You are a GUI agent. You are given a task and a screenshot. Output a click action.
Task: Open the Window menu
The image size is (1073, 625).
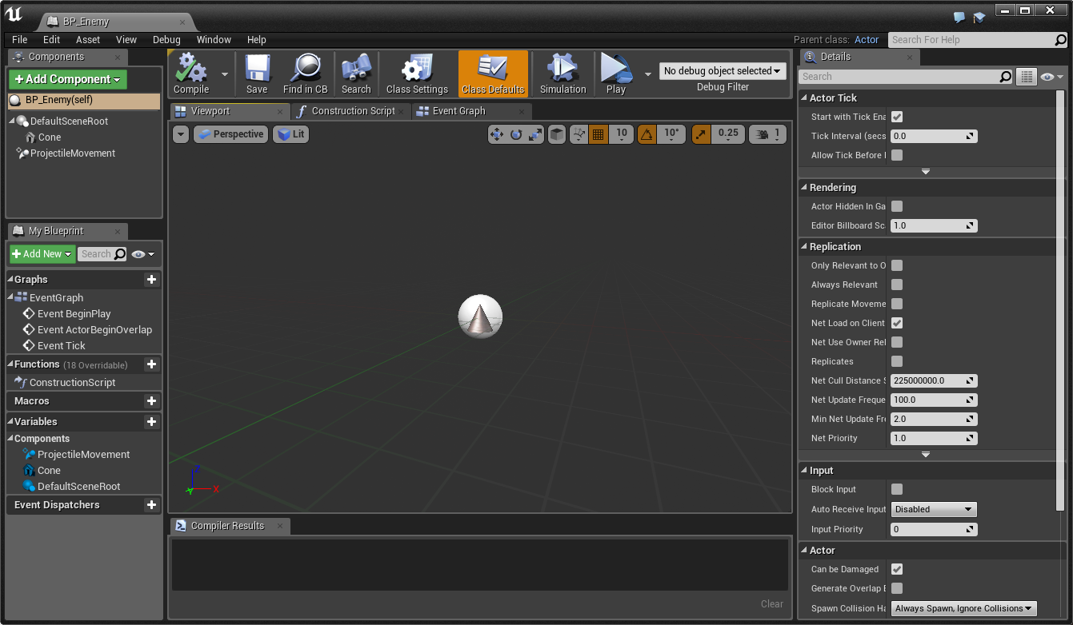point(214,39)
